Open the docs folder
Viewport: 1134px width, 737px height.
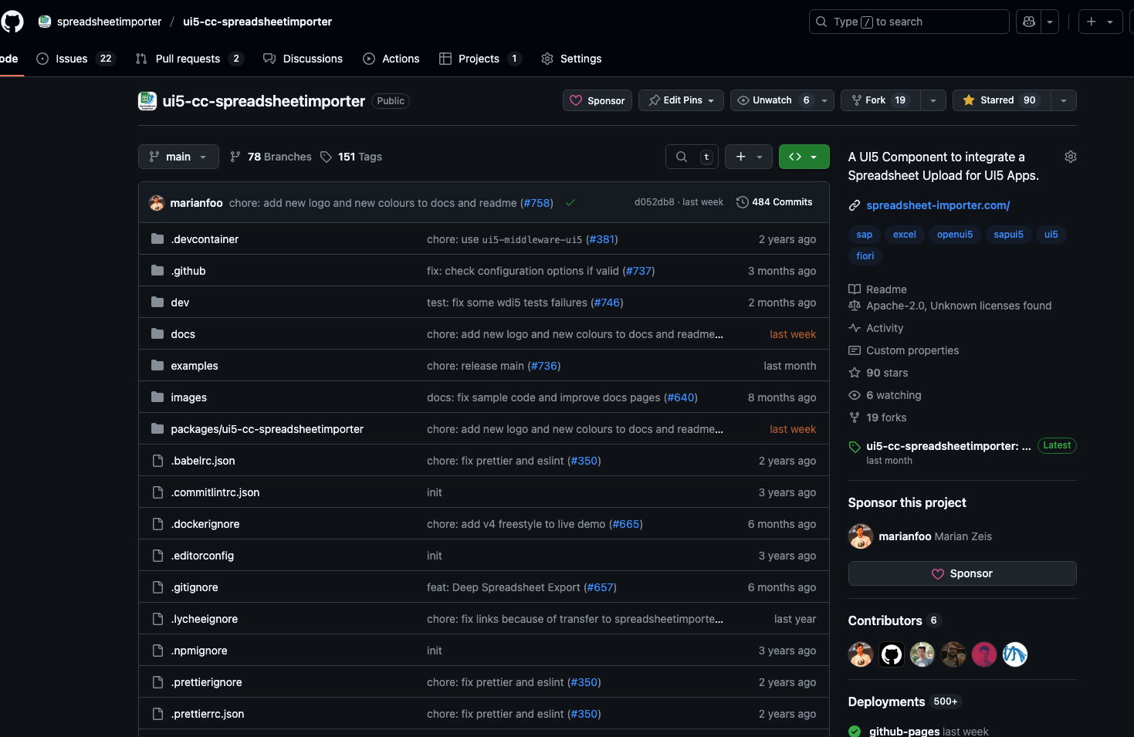(183, 334)
